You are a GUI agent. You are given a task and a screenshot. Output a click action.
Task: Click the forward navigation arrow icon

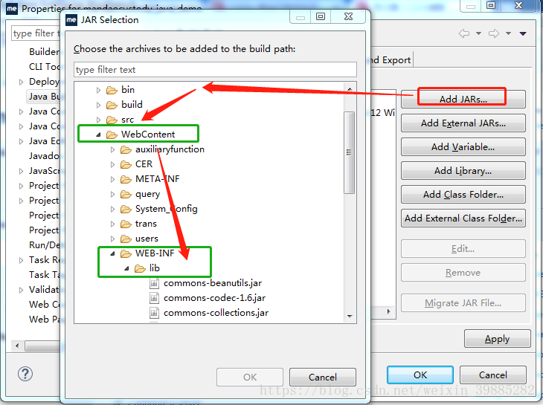[494, 33]
